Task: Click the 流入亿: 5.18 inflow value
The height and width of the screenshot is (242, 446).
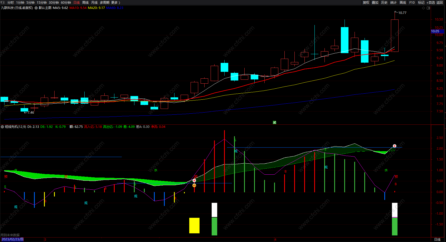Action: (93, 127)
